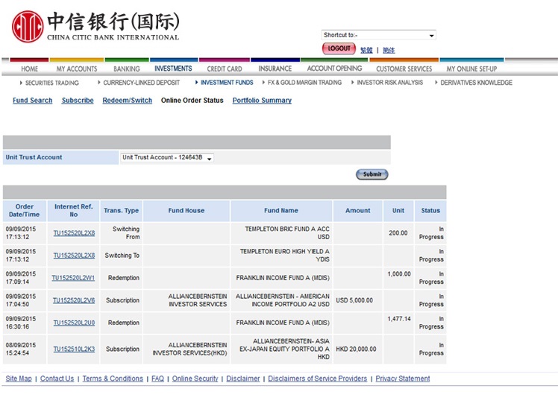Open the Disclaimer footer link
Screen dimensions: 558x418
click(243, 379)
